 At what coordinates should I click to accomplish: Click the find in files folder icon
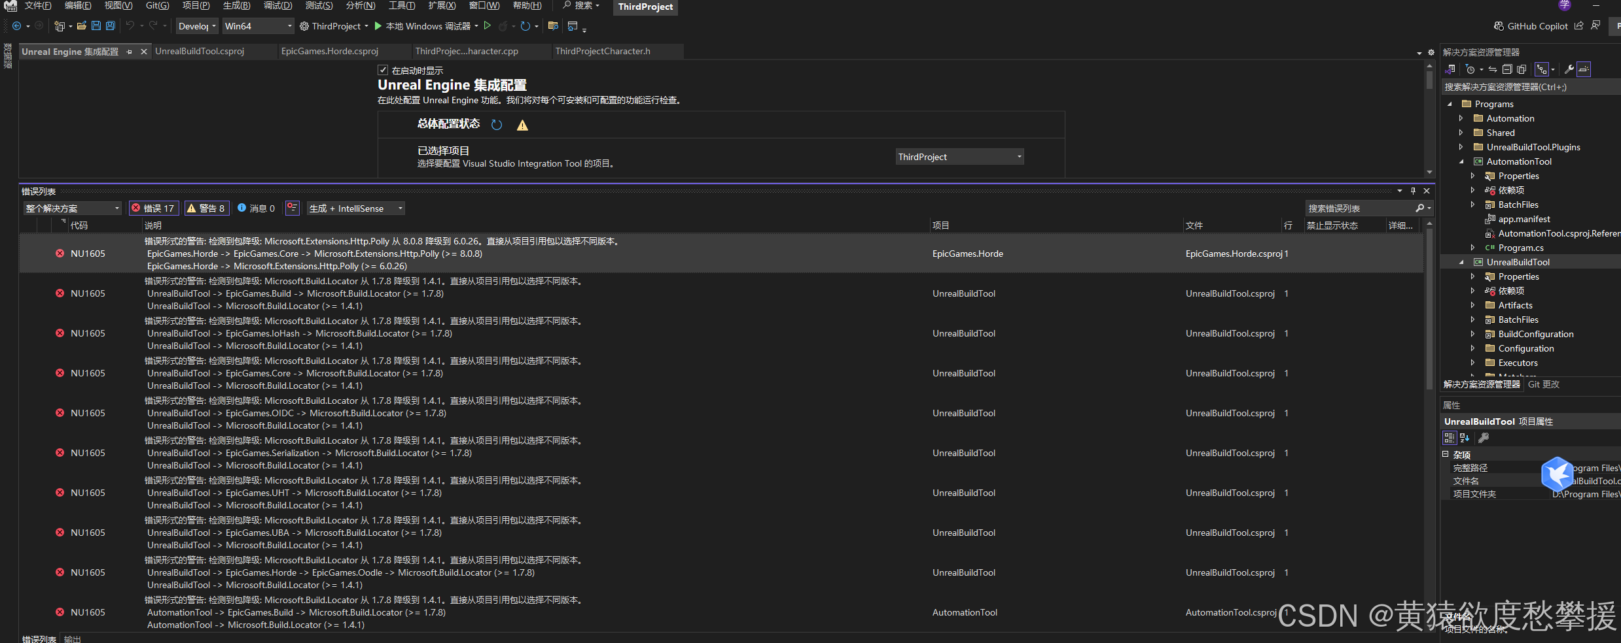pos(553,25)
